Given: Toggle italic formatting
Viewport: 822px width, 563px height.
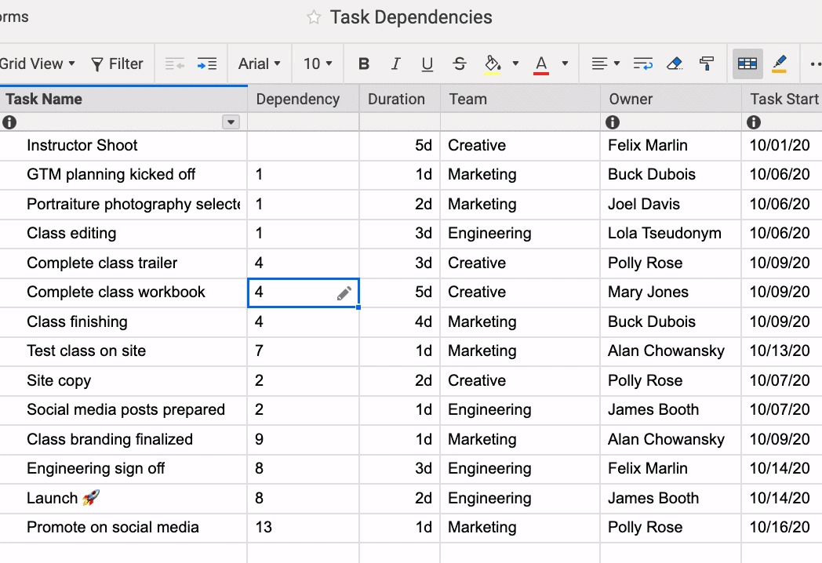Looking at the screenshot, I should [x=395, y=64].
